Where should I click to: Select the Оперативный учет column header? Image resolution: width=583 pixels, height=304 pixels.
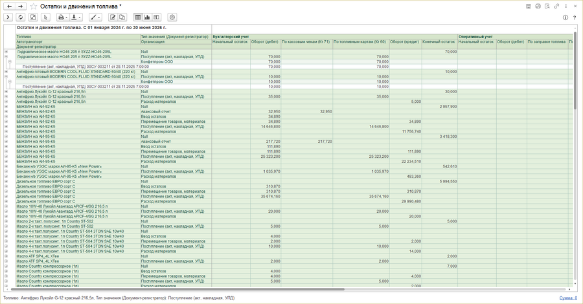(x=516, y=37)
